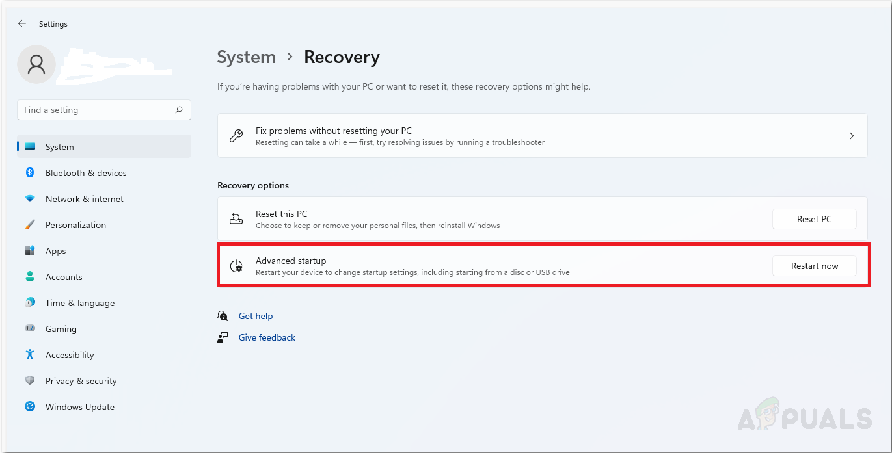
Task: Click the Privacy & security shield icon
Action: click(x=30, y=381)
